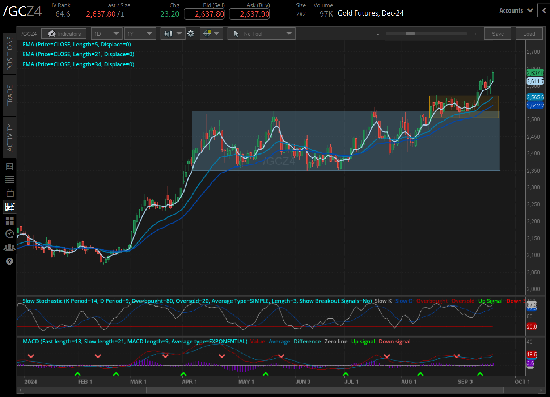Switch to the Positions side tab
550x397 pixels.
(x=10, y=53)
